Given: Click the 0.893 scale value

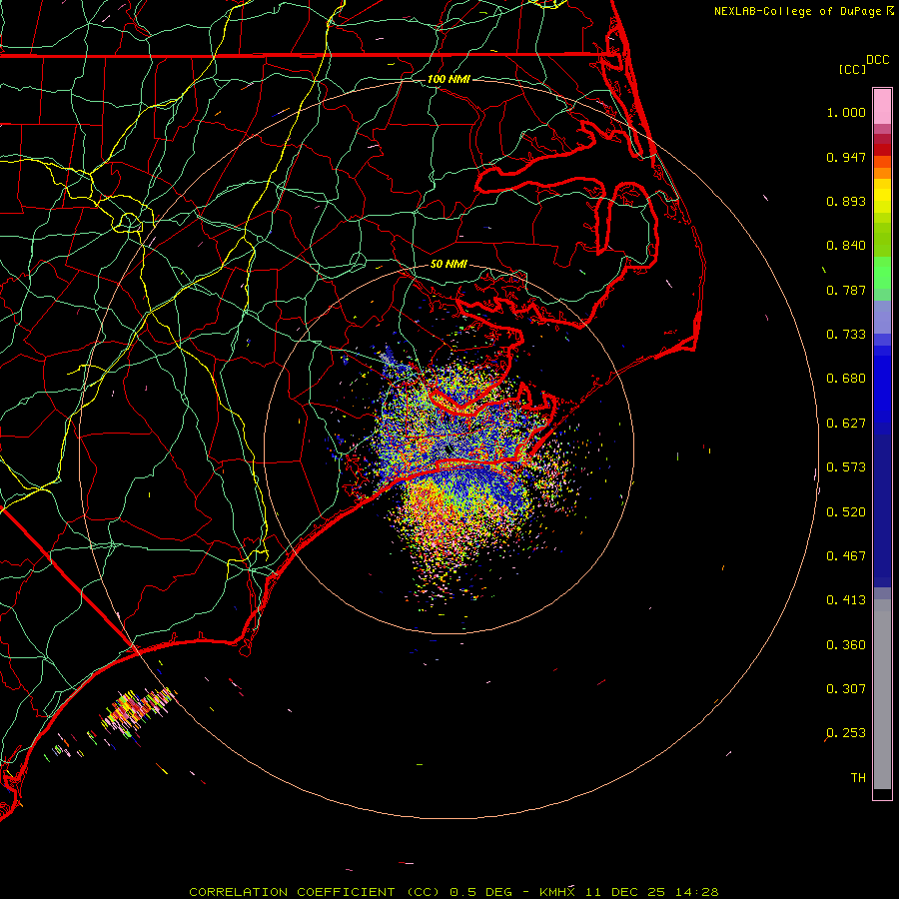Looking at the screenshot, I should [846, 201].
